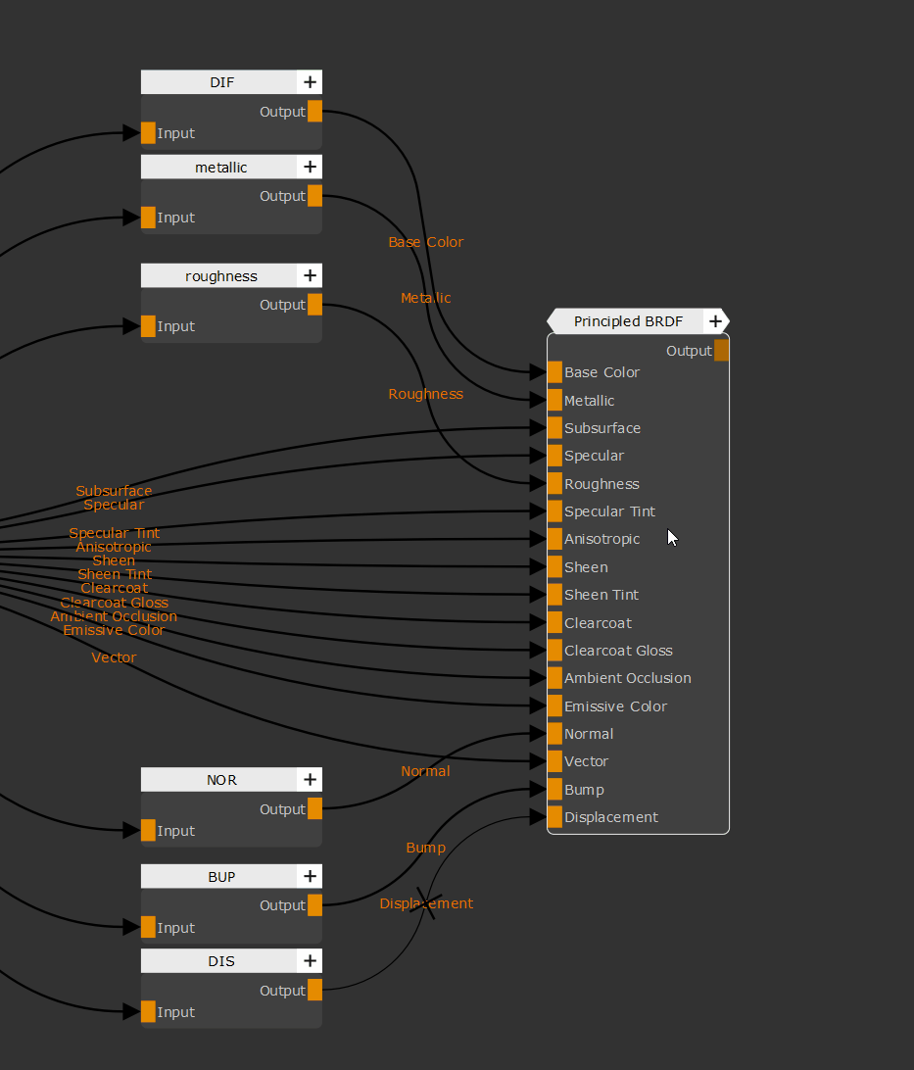Select the Displacement input socket
This screenshot has height=1070, width=914.
(554, 817)
